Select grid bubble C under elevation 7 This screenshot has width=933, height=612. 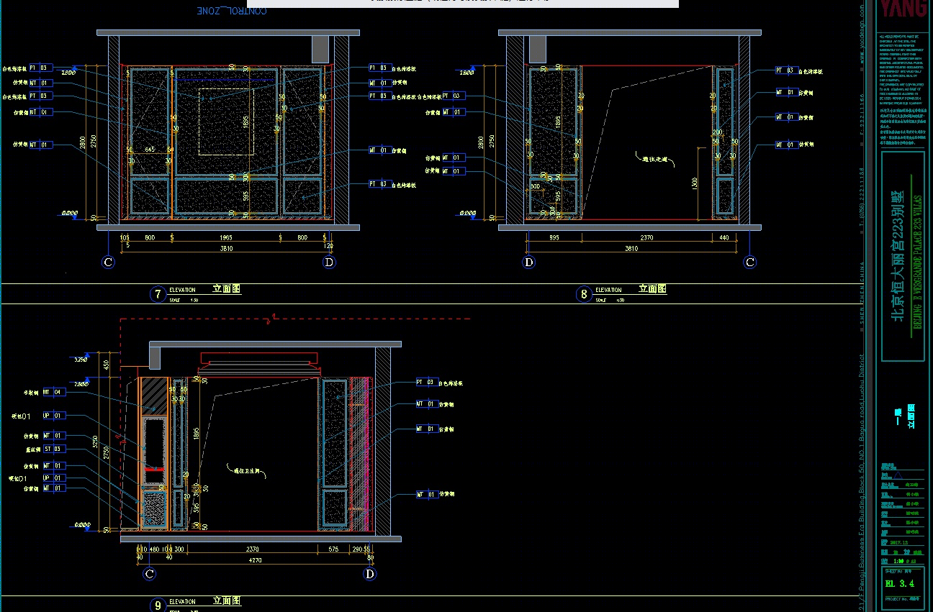pos(108,262)
